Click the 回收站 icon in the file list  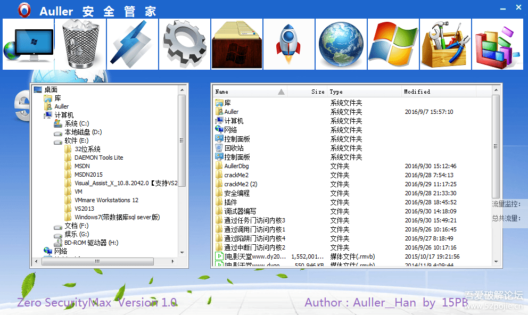pos(220,148)
